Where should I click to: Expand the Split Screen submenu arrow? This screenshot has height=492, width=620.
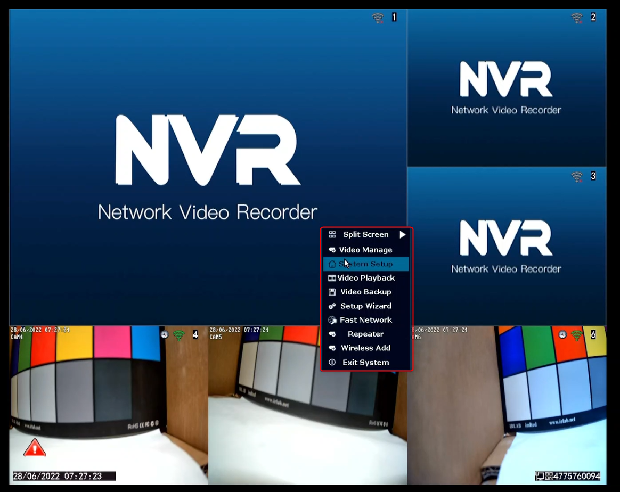click(403, 235)
